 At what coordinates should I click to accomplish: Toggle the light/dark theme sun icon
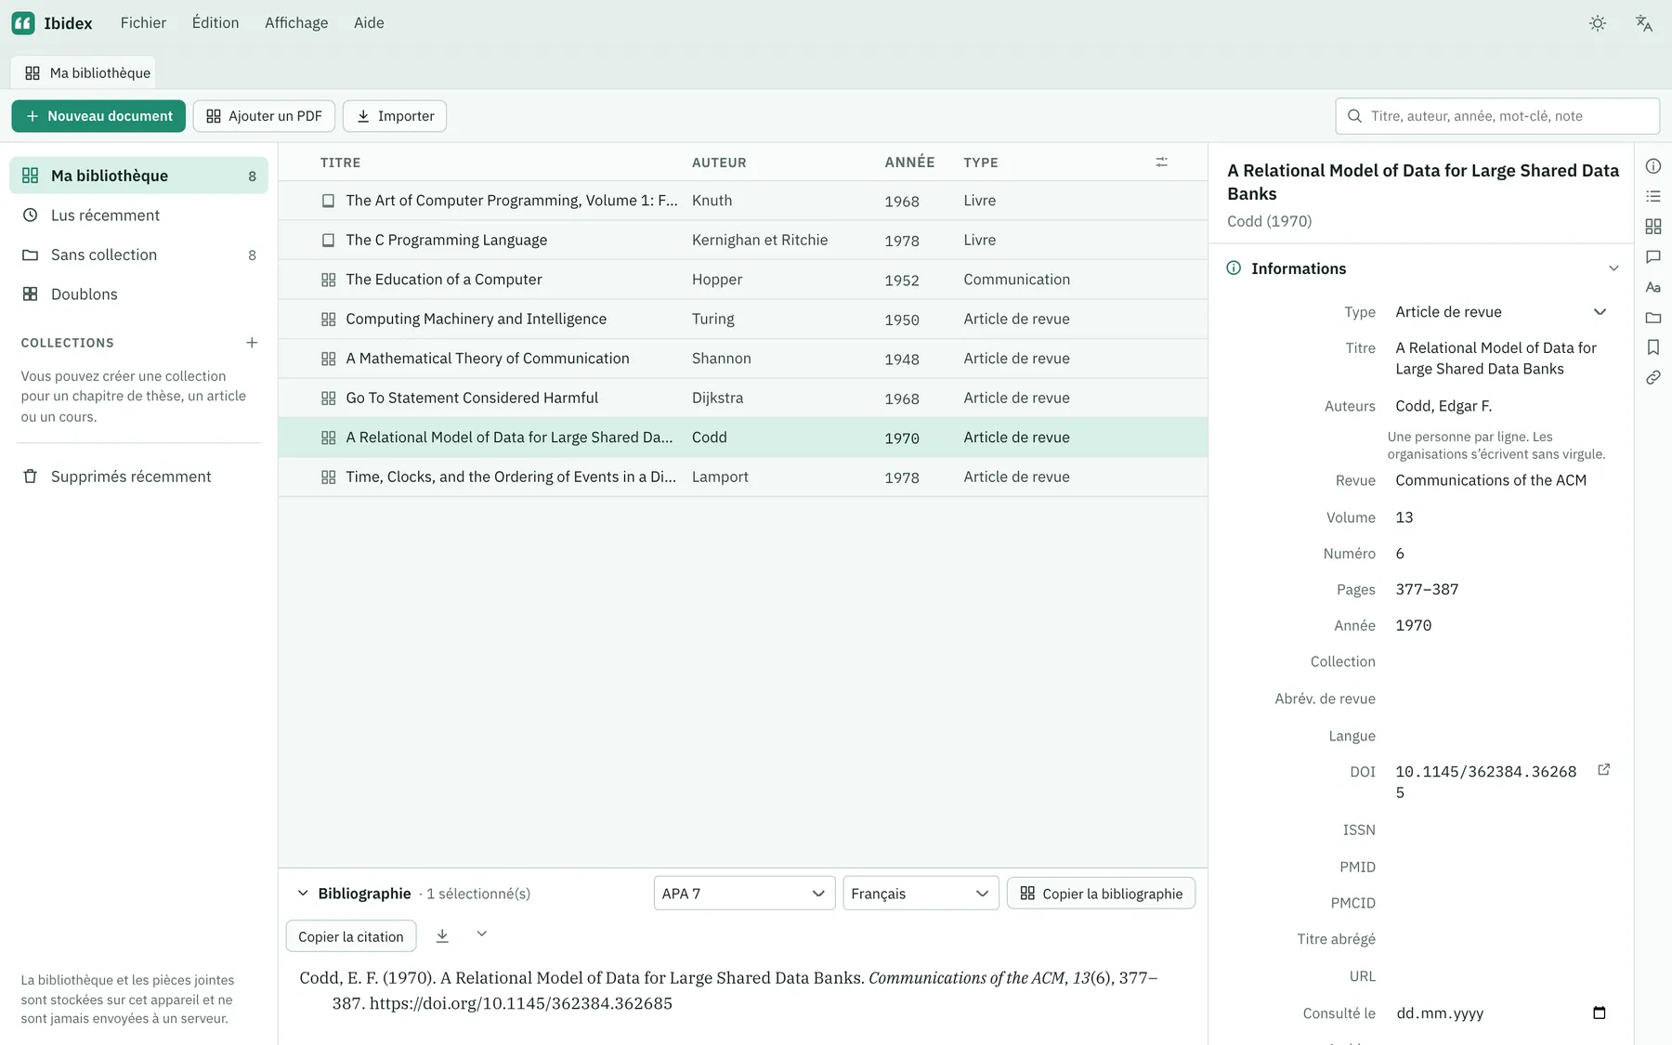click(x=1598, y=23)
